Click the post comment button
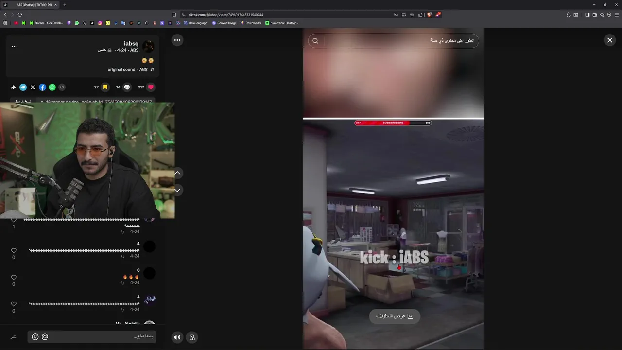 pos(14,337)
